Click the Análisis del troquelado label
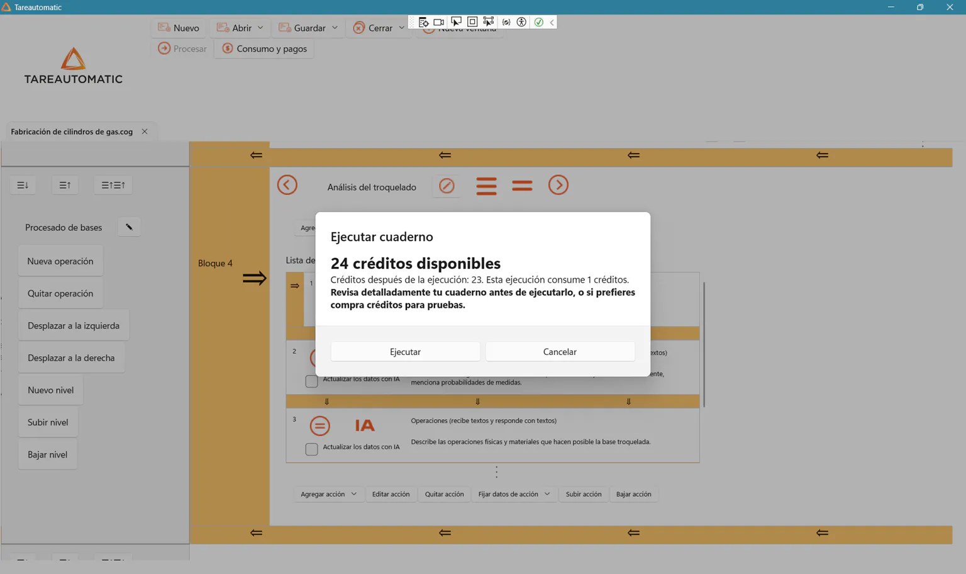The width and height of the screenshot is (966, 574). (372, 187)
